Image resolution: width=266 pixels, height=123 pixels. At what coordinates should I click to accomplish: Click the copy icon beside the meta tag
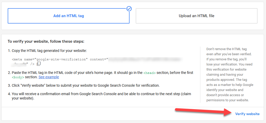click(x=39, y=64)
